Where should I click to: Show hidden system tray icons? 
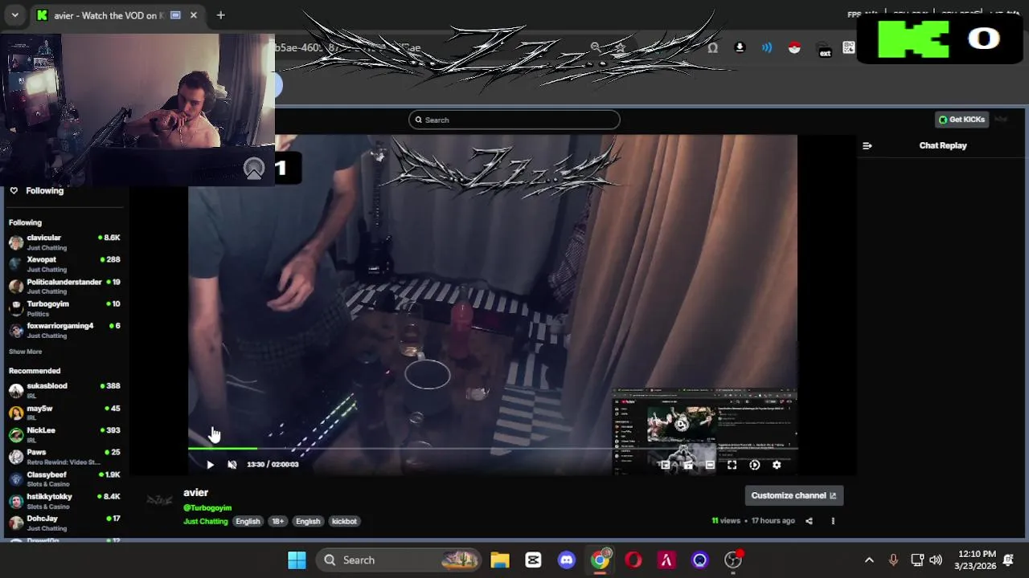(869, 560)
